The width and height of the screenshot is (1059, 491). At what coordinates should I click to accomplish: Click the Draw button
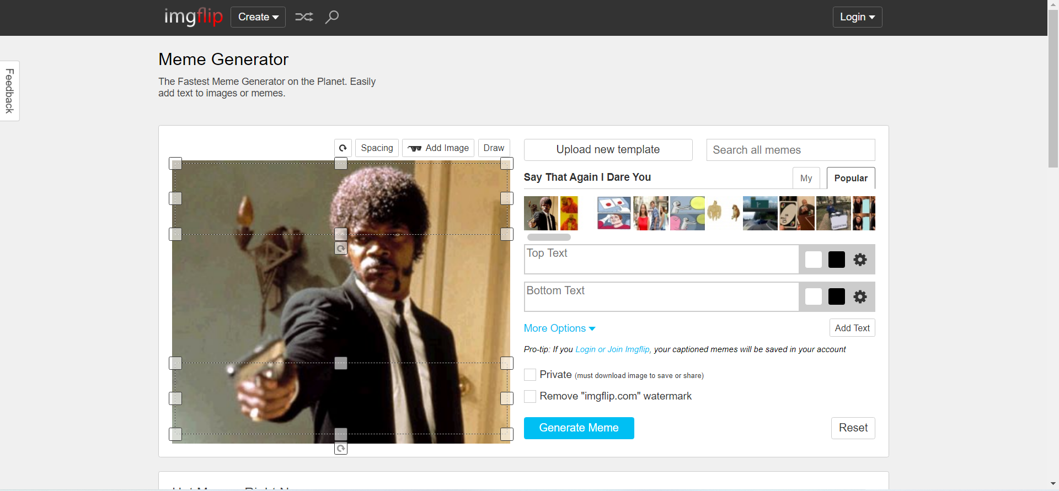[494, 148]
